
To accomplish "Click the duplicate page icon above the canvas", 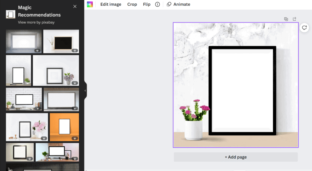I will coord(286,19).
